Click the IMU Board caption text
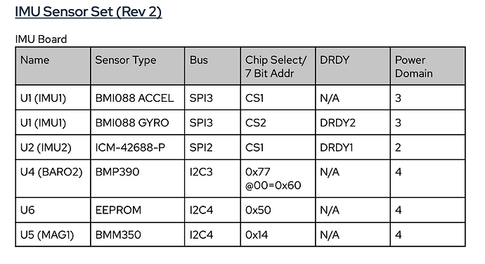 41,39
